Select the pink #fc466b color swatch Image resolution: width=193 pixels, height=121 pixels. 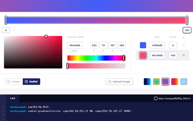[143, 55]
